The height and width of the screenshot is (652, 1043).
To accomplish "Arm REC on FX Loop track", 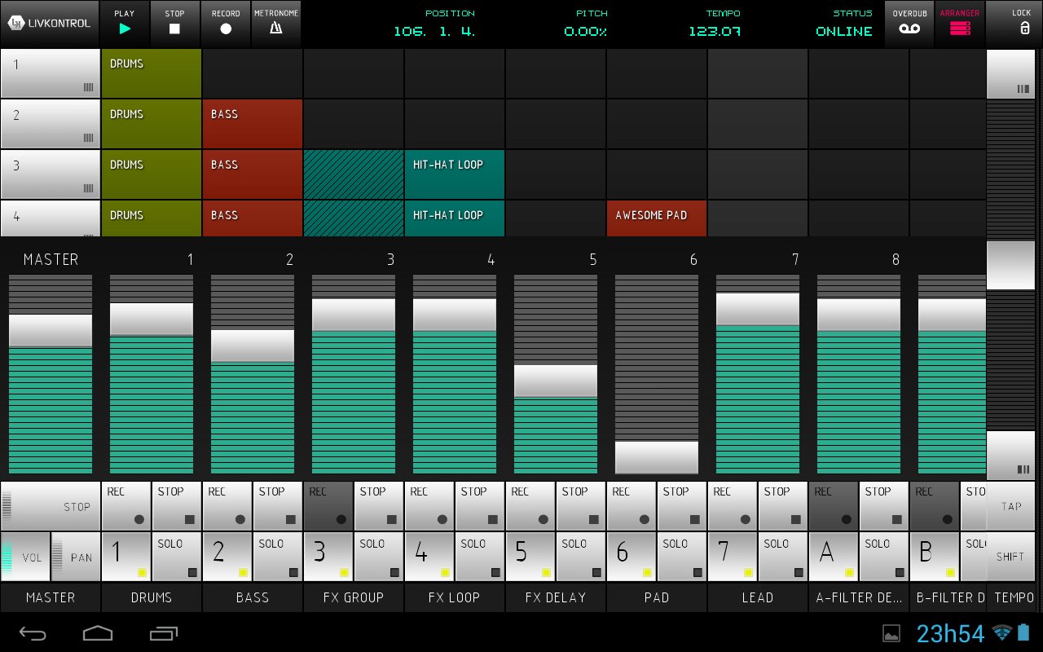I will [429, 505].
